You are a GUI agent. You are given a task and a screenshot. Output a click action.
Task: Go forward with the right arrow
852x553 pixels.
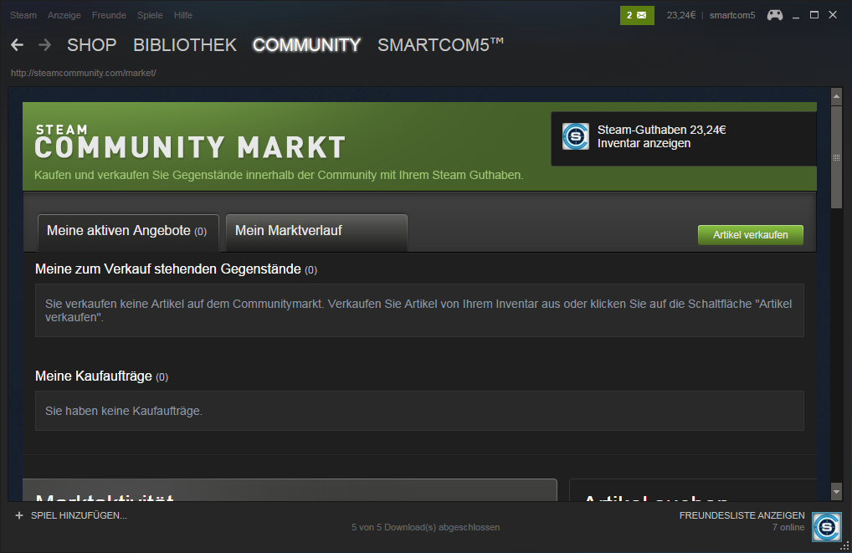(x=44, y=45)
